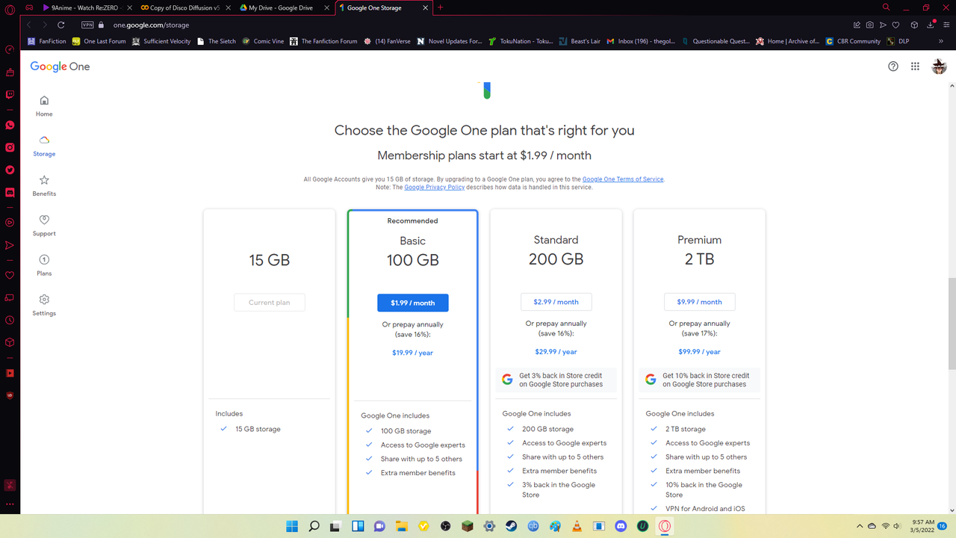The height and width of the screenshot is (538, 956).
Task: Open Storage section in sidebar
Action: pos(44,146)
